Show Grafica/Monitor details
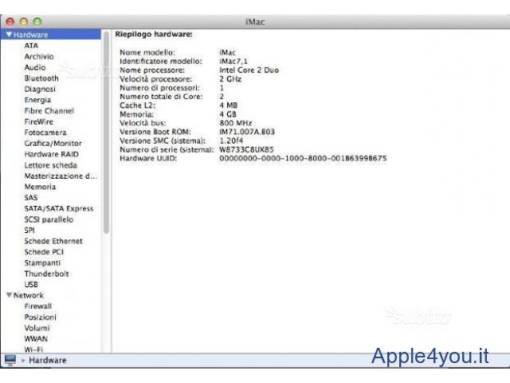The image size is (510, 383). click(x=53, y=144)
